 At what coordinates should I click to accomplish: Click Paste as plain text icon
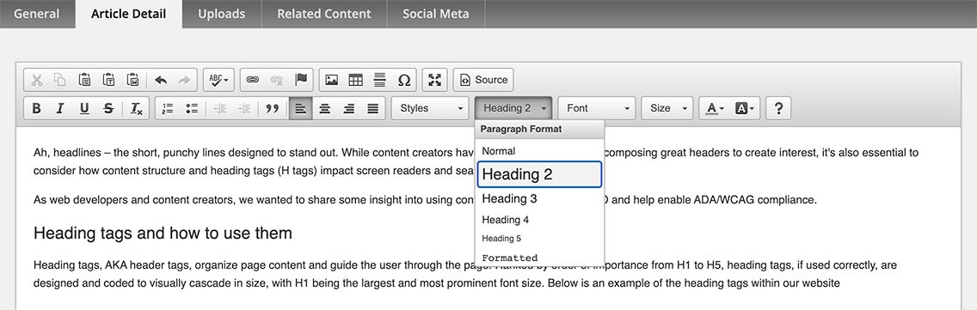108,80
